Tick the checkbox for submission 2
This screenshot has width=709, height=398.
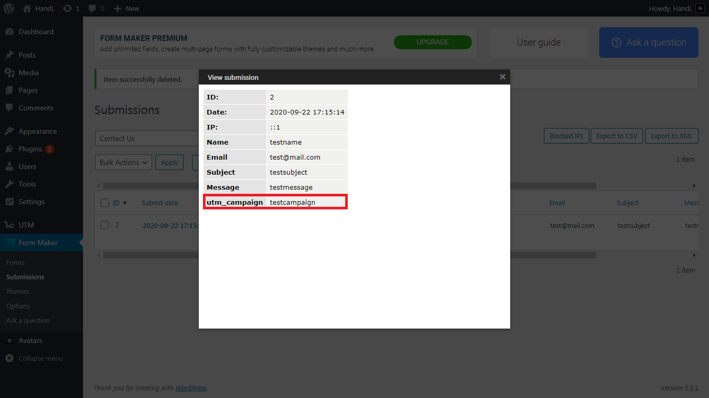point(105,225)
